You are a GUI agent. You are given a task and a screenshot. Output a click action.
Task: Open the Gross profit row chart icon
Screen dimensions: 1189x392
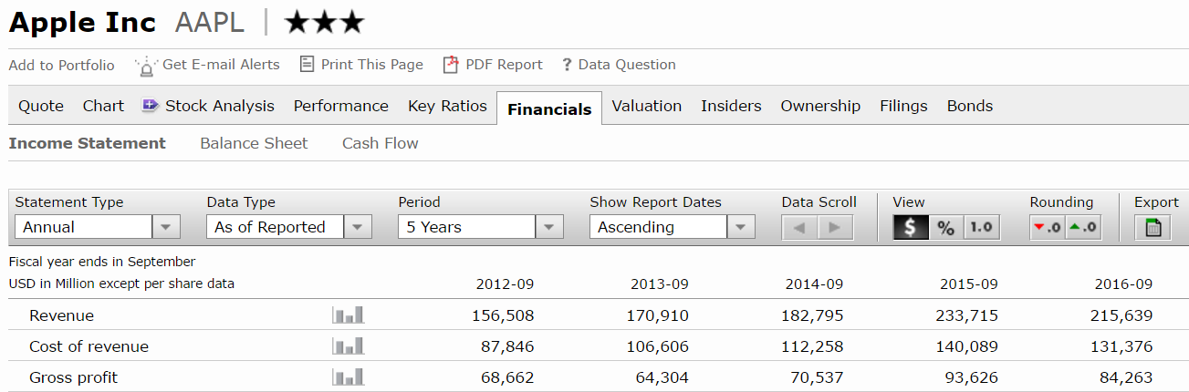(x=348, y=377)
